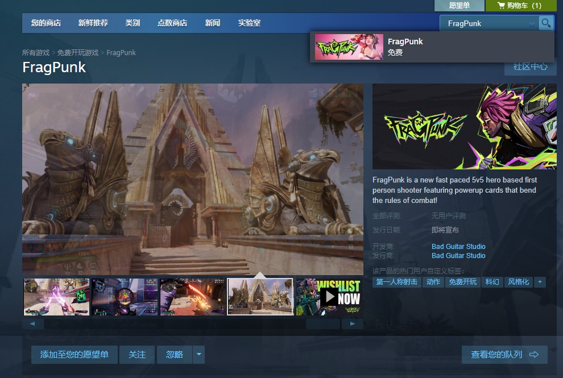
Task: Select the first screenshot thumbnail with purple beam
Action: point(56,297)
